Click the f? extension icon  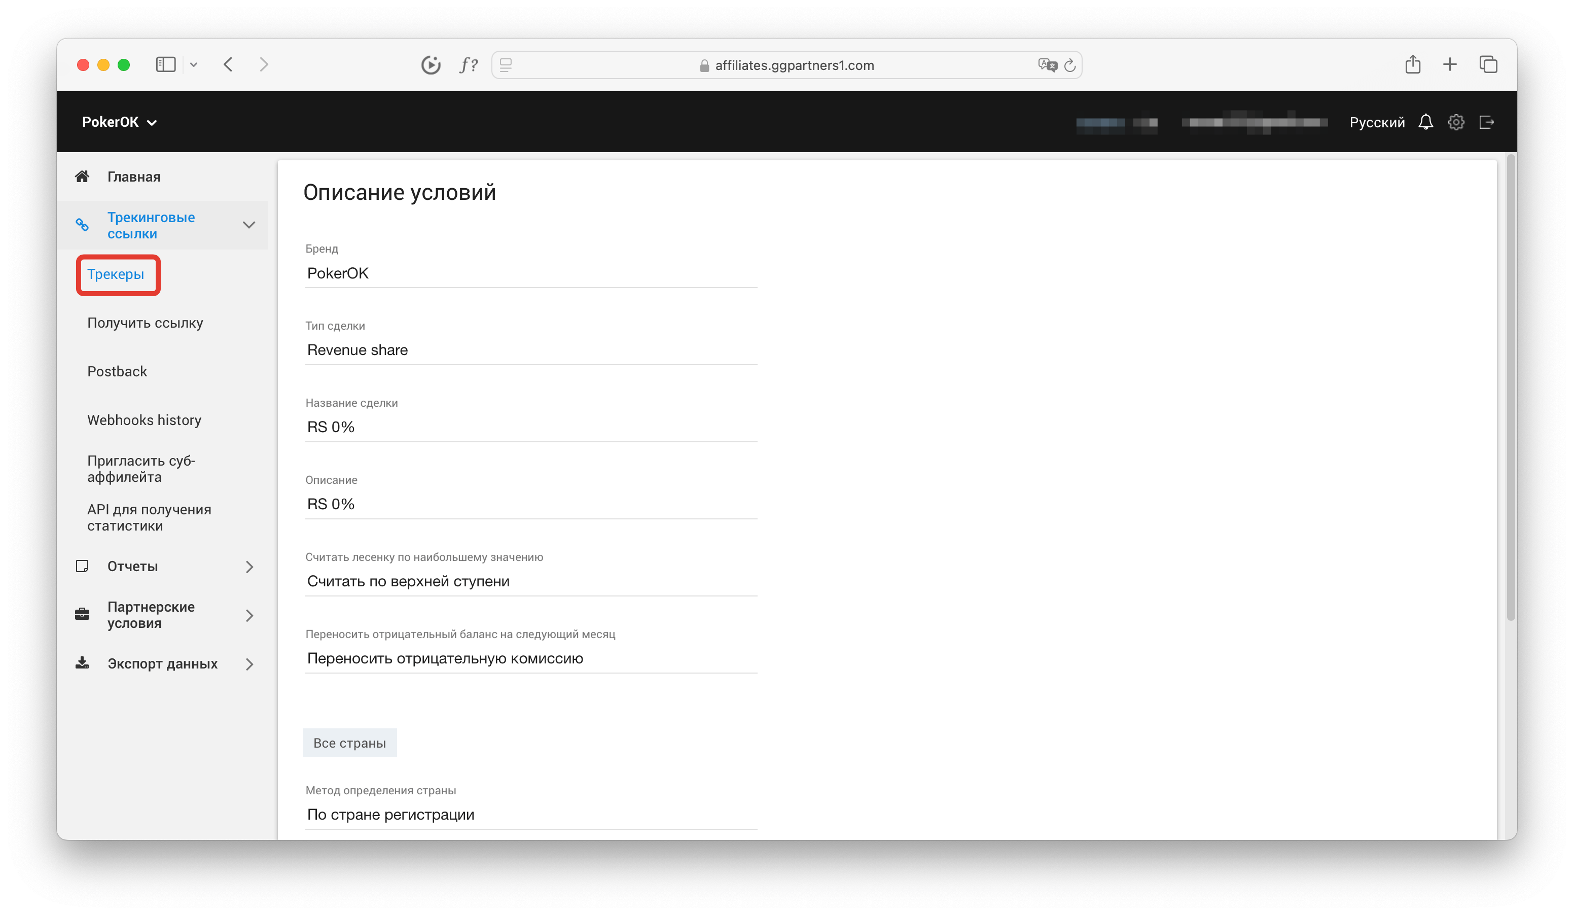point(469,65)
